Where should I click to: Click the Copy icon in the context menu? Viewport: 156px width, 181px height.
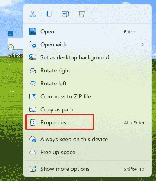49,14
